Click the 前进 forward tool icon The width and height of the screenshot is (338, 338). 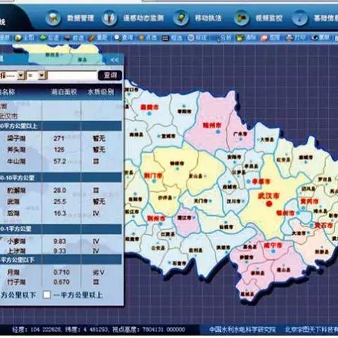pyautogui.click(x=68, y=38)
